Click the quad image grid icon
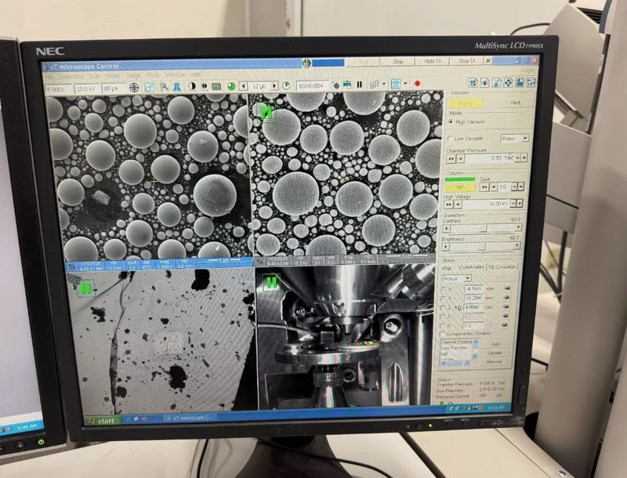Viewport: 627px width, 478px height. pos(375,85)
